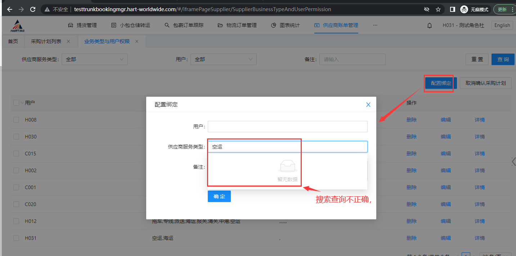This screenshot has width=516, height=256.
Task: Check the checkbox for user H008
Action: tap(16, 120)
